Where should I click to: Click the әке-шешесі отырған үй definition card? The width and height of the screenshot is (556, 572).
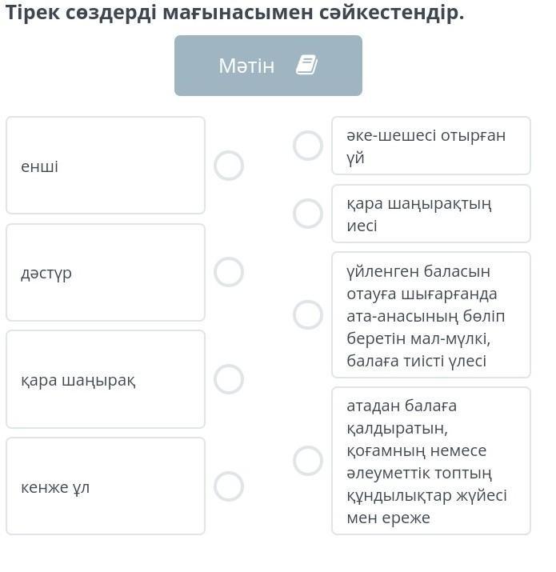pos(431,146)
